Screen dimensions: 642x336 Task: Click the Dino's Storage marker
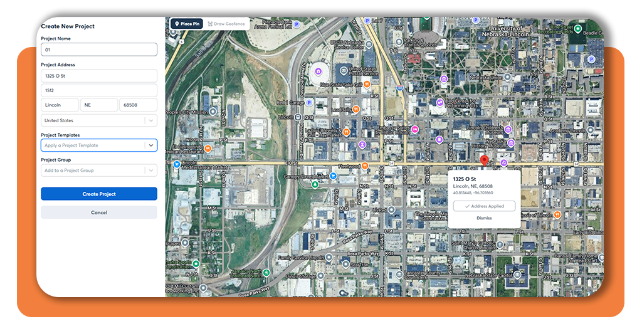coord(320,276)
